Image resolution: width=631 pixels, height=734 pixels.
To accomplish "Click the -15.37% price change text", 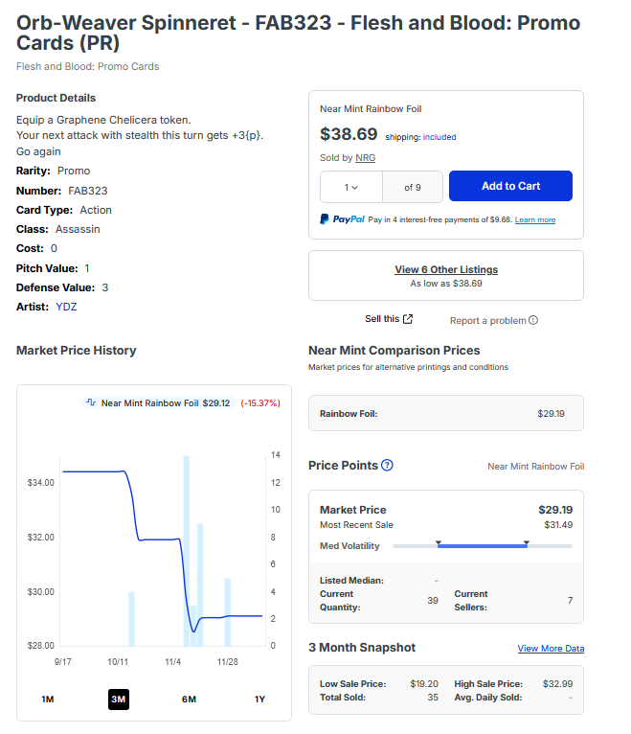I will (260, 403).
